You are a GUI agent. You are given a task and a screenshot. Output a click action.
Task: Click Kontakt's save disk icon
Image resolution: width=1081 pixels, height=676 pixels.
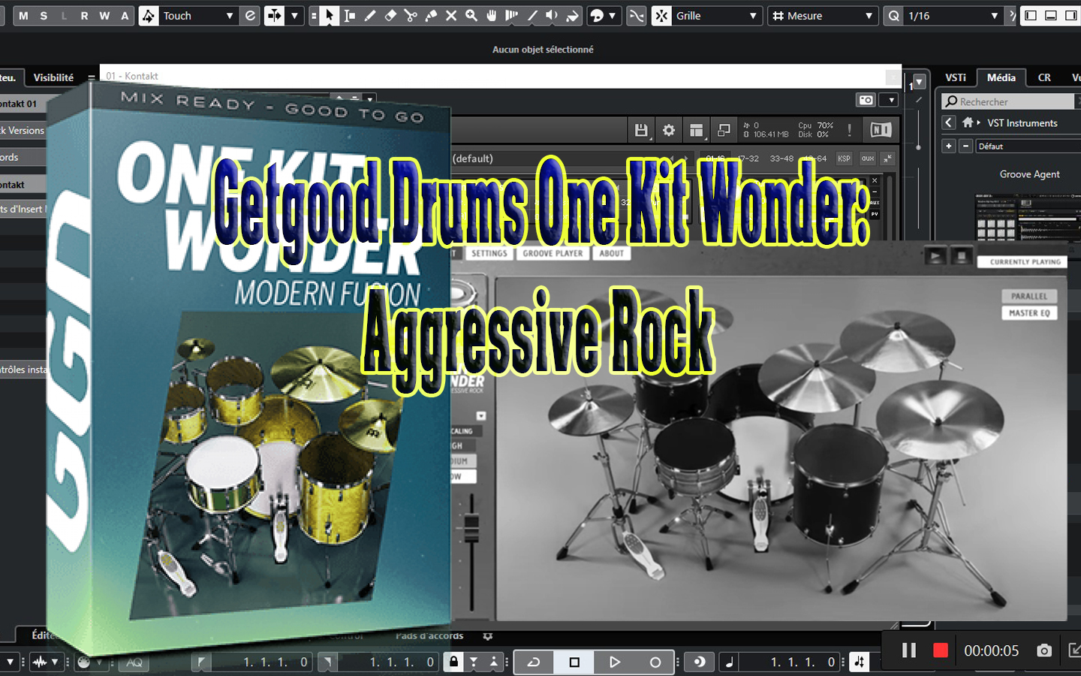pos(641,131)
